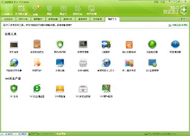
Task: Click the 论坛 link in the title bar
Action: coord(163,2)
